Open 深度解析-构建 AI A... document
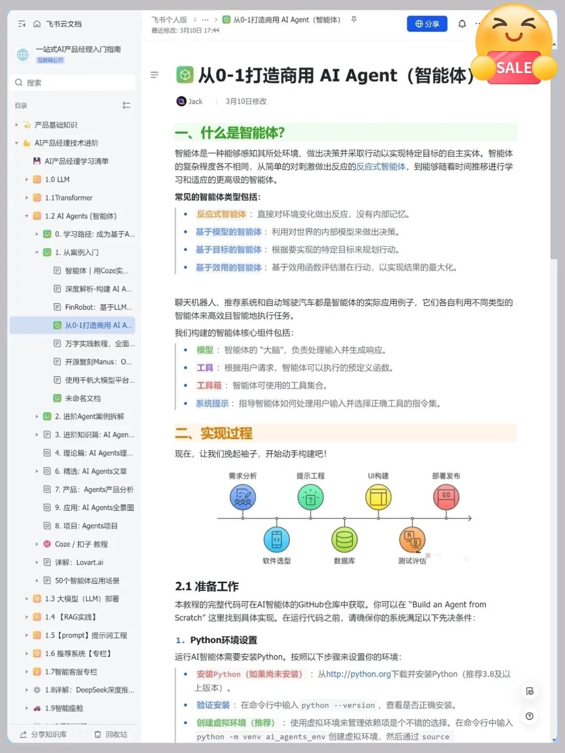Image resolution: width=565 pixels, height=753 pixels. [93, 289]
